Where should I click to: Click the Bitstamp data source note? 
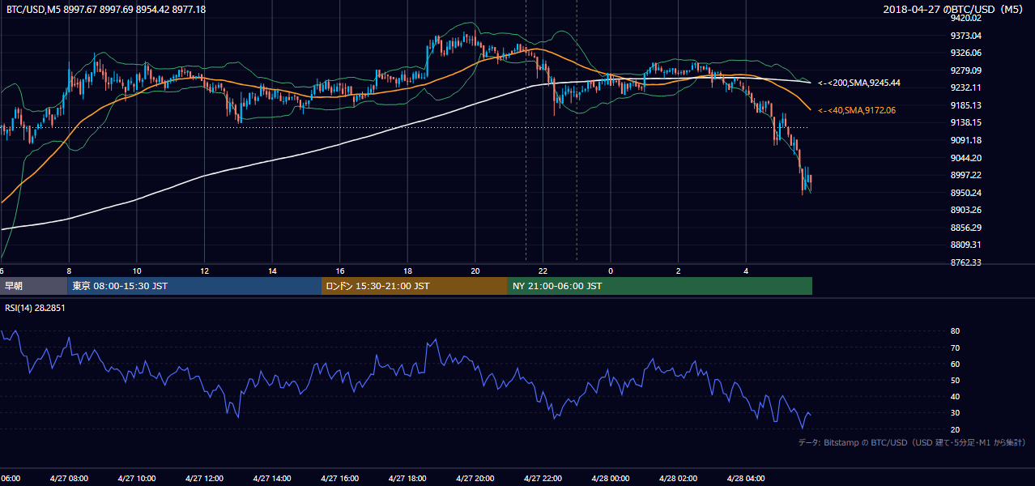[x=912, y=442]
